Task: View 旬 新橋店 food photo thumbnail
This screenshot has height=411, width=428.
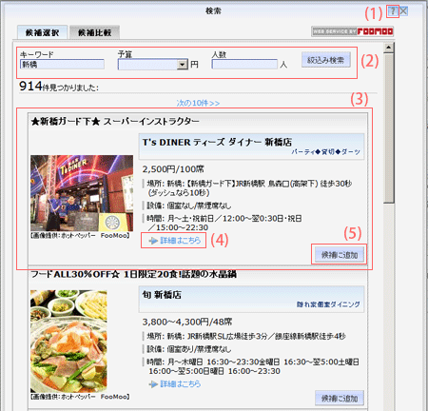Action: coord(68,342)
